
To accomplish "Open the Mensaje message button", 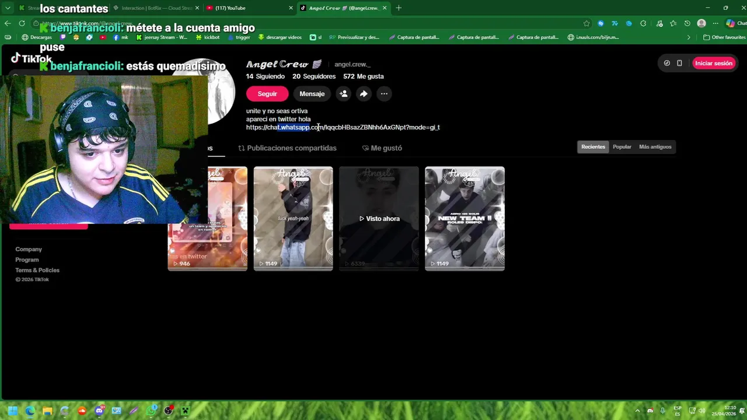I will click(312, 94).
